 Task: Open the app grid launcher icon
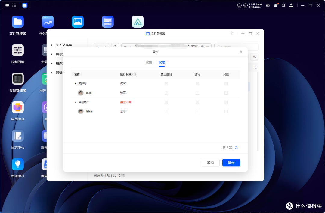click(14, 5)
